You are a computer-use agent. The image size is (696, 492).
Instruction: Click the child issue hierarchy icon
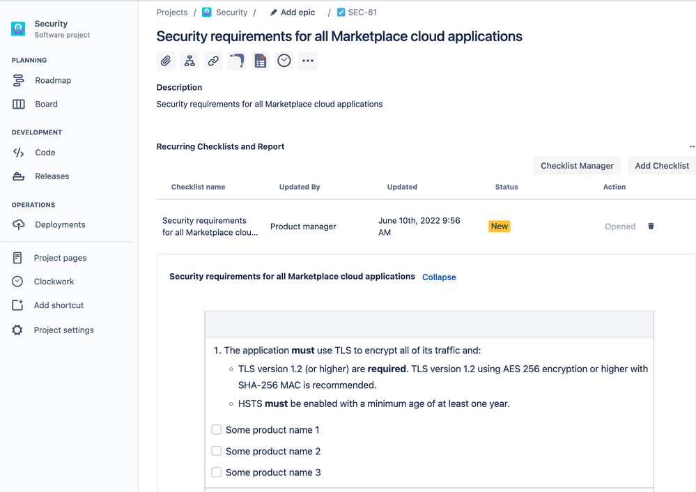tap(190, 61)
